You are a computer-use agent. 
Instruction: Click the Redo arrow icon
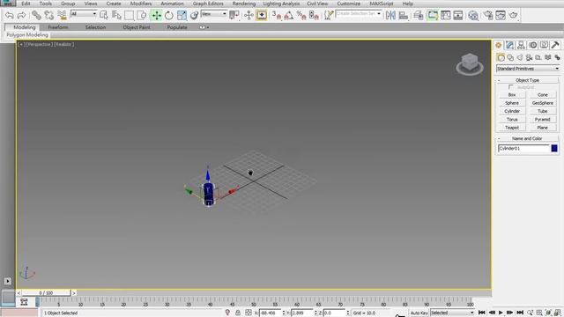click(21, 15)
